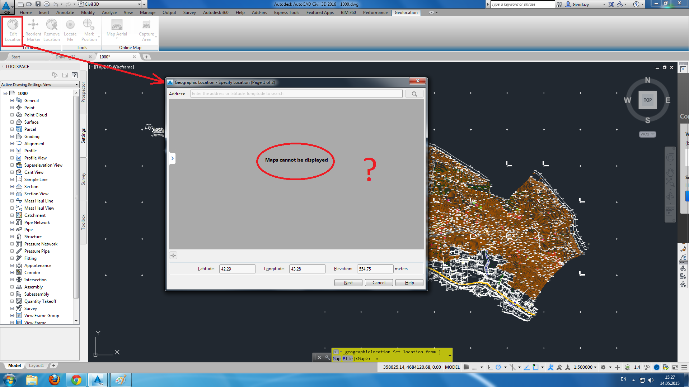
Task: Toggle ortho mode in the status bar
Action: coord(490,367)
